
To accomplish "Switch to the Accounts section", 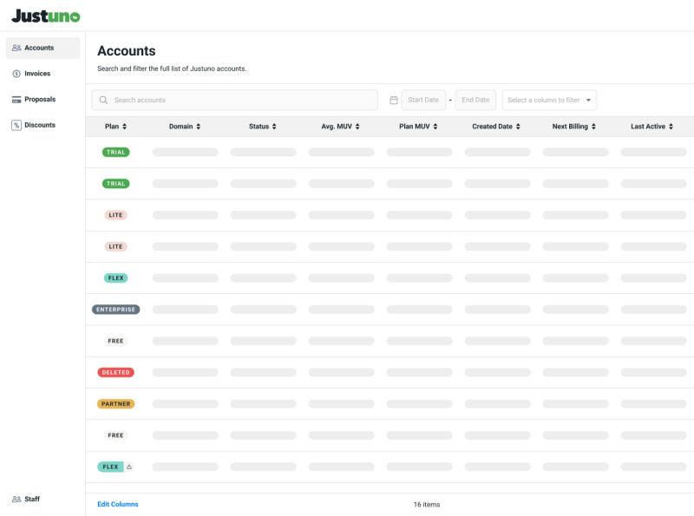I will [39, 48].
